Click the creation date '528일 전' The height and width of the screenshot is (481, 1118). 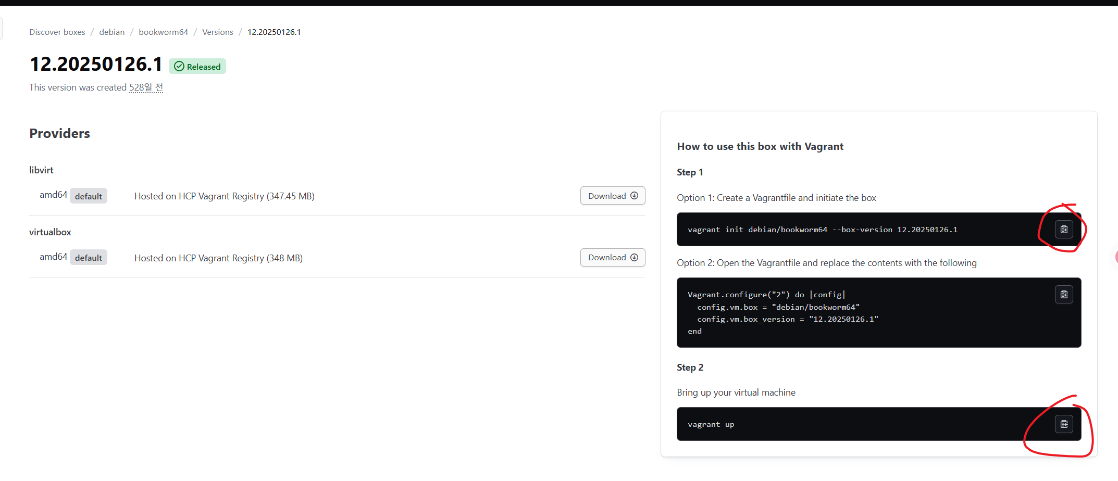(146, 87)
